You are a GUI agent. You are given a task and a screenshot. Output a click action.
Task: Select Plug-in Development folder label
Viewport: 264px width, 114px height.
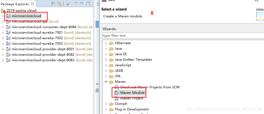[132, 109]
